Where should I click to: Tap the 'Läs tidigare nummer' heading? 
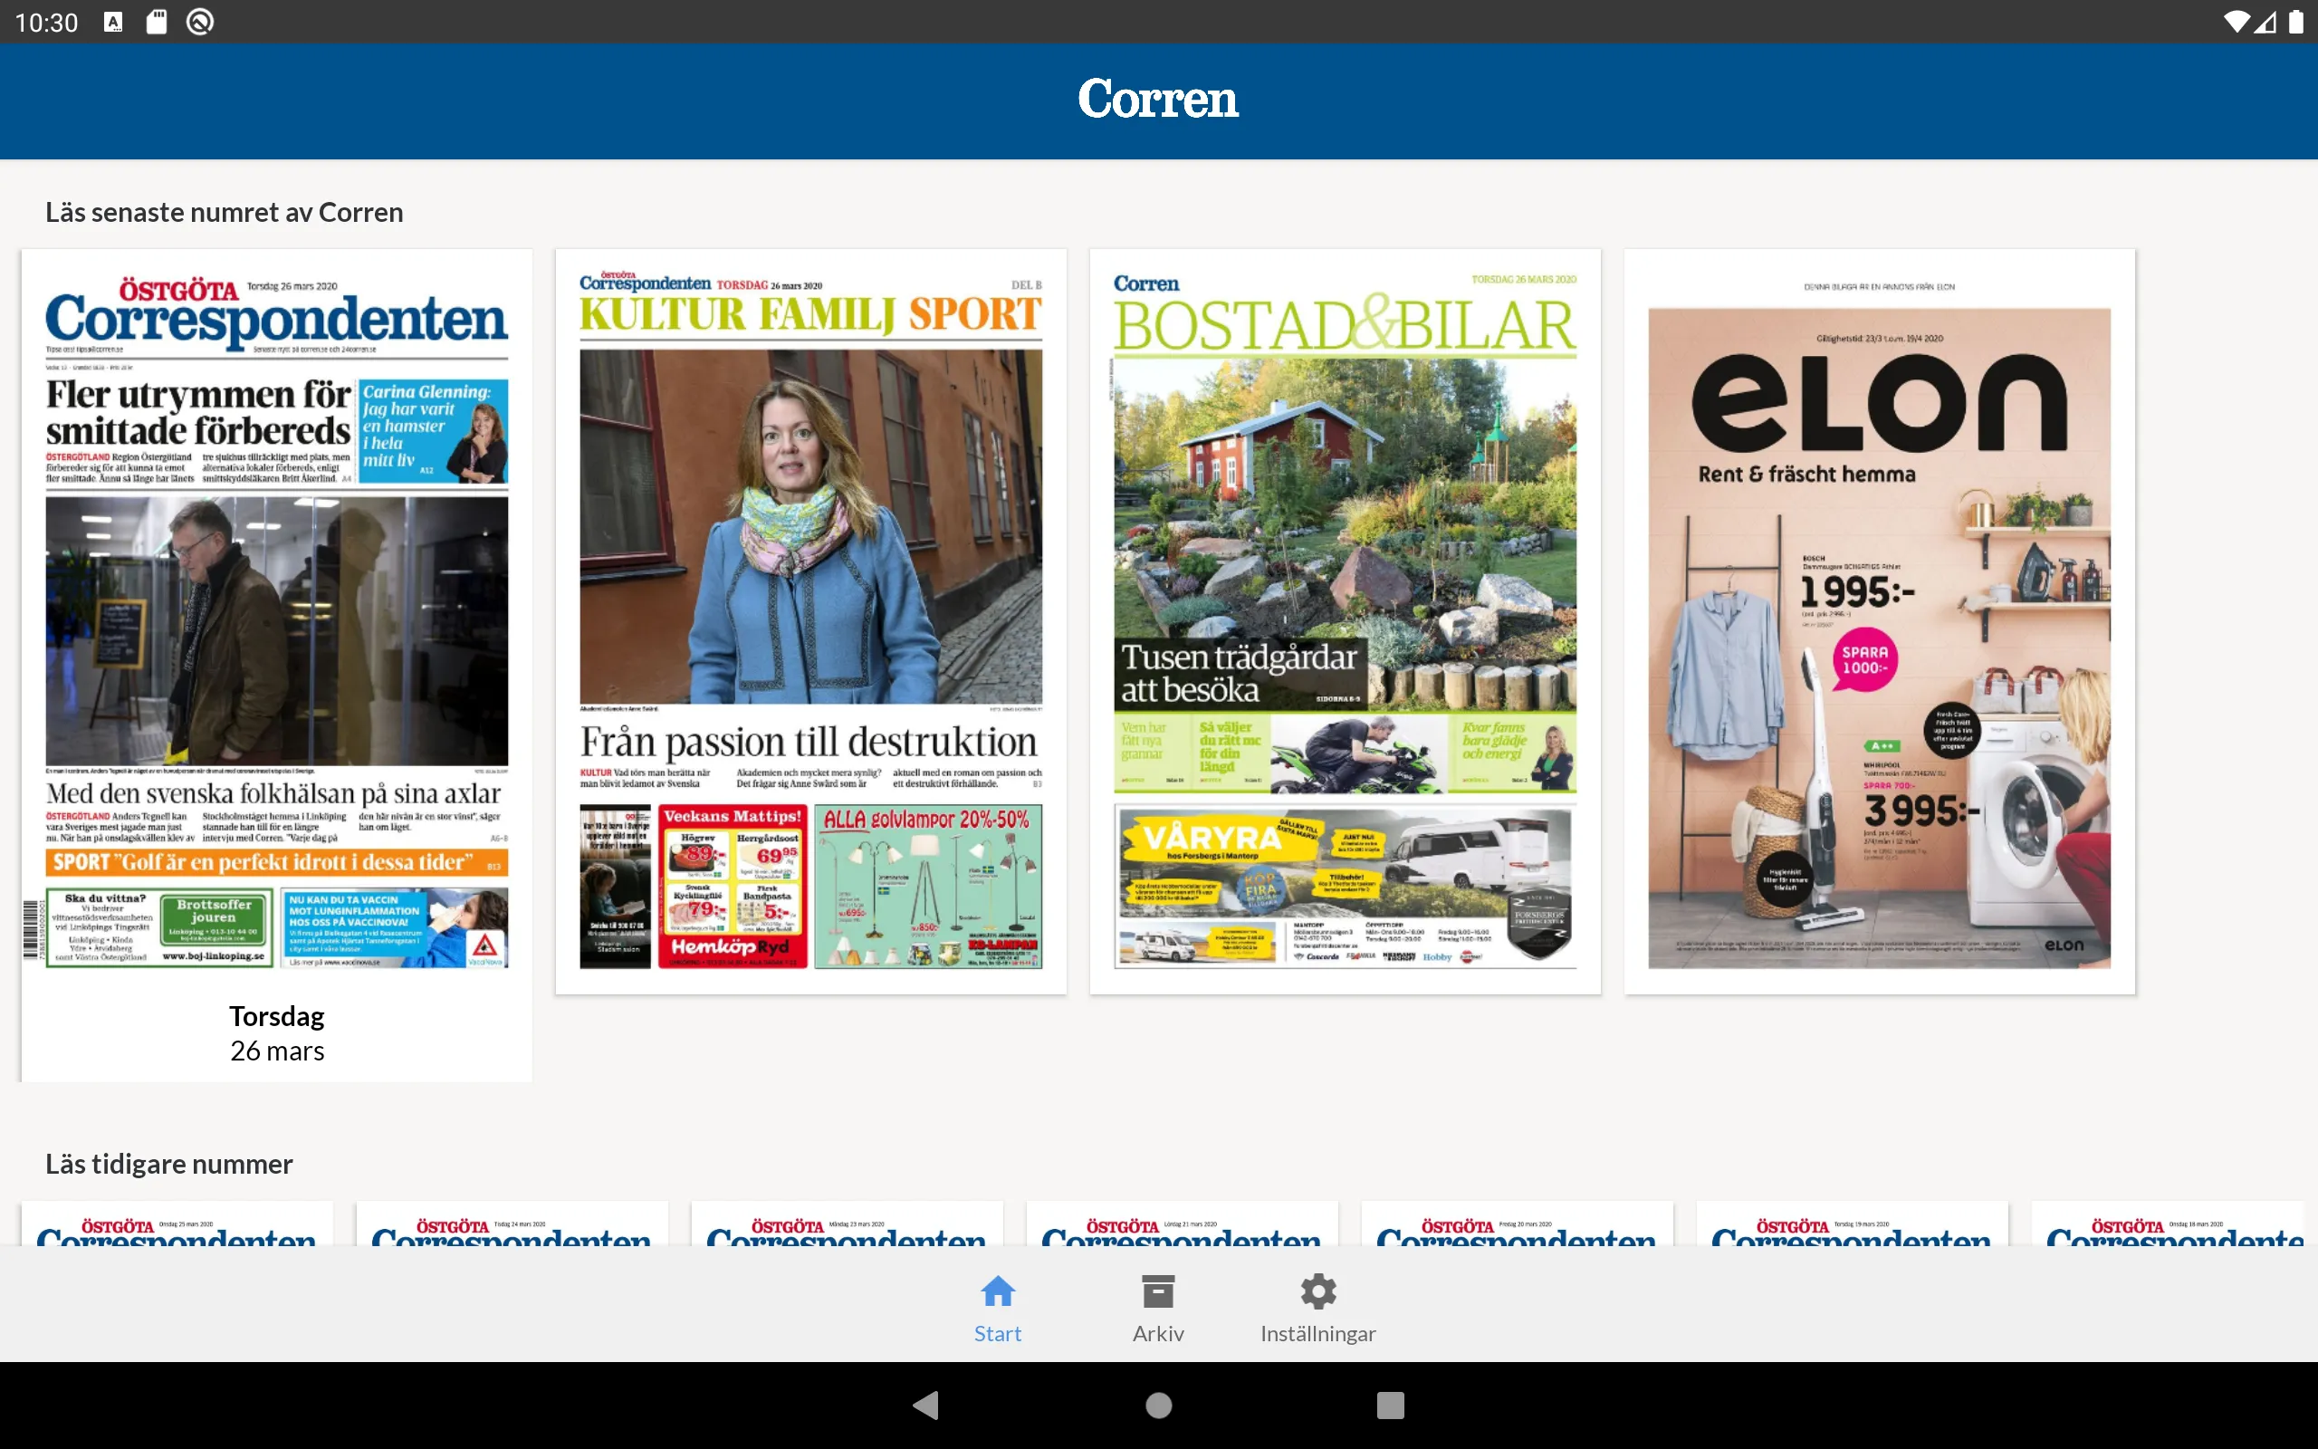[168, 1164]
